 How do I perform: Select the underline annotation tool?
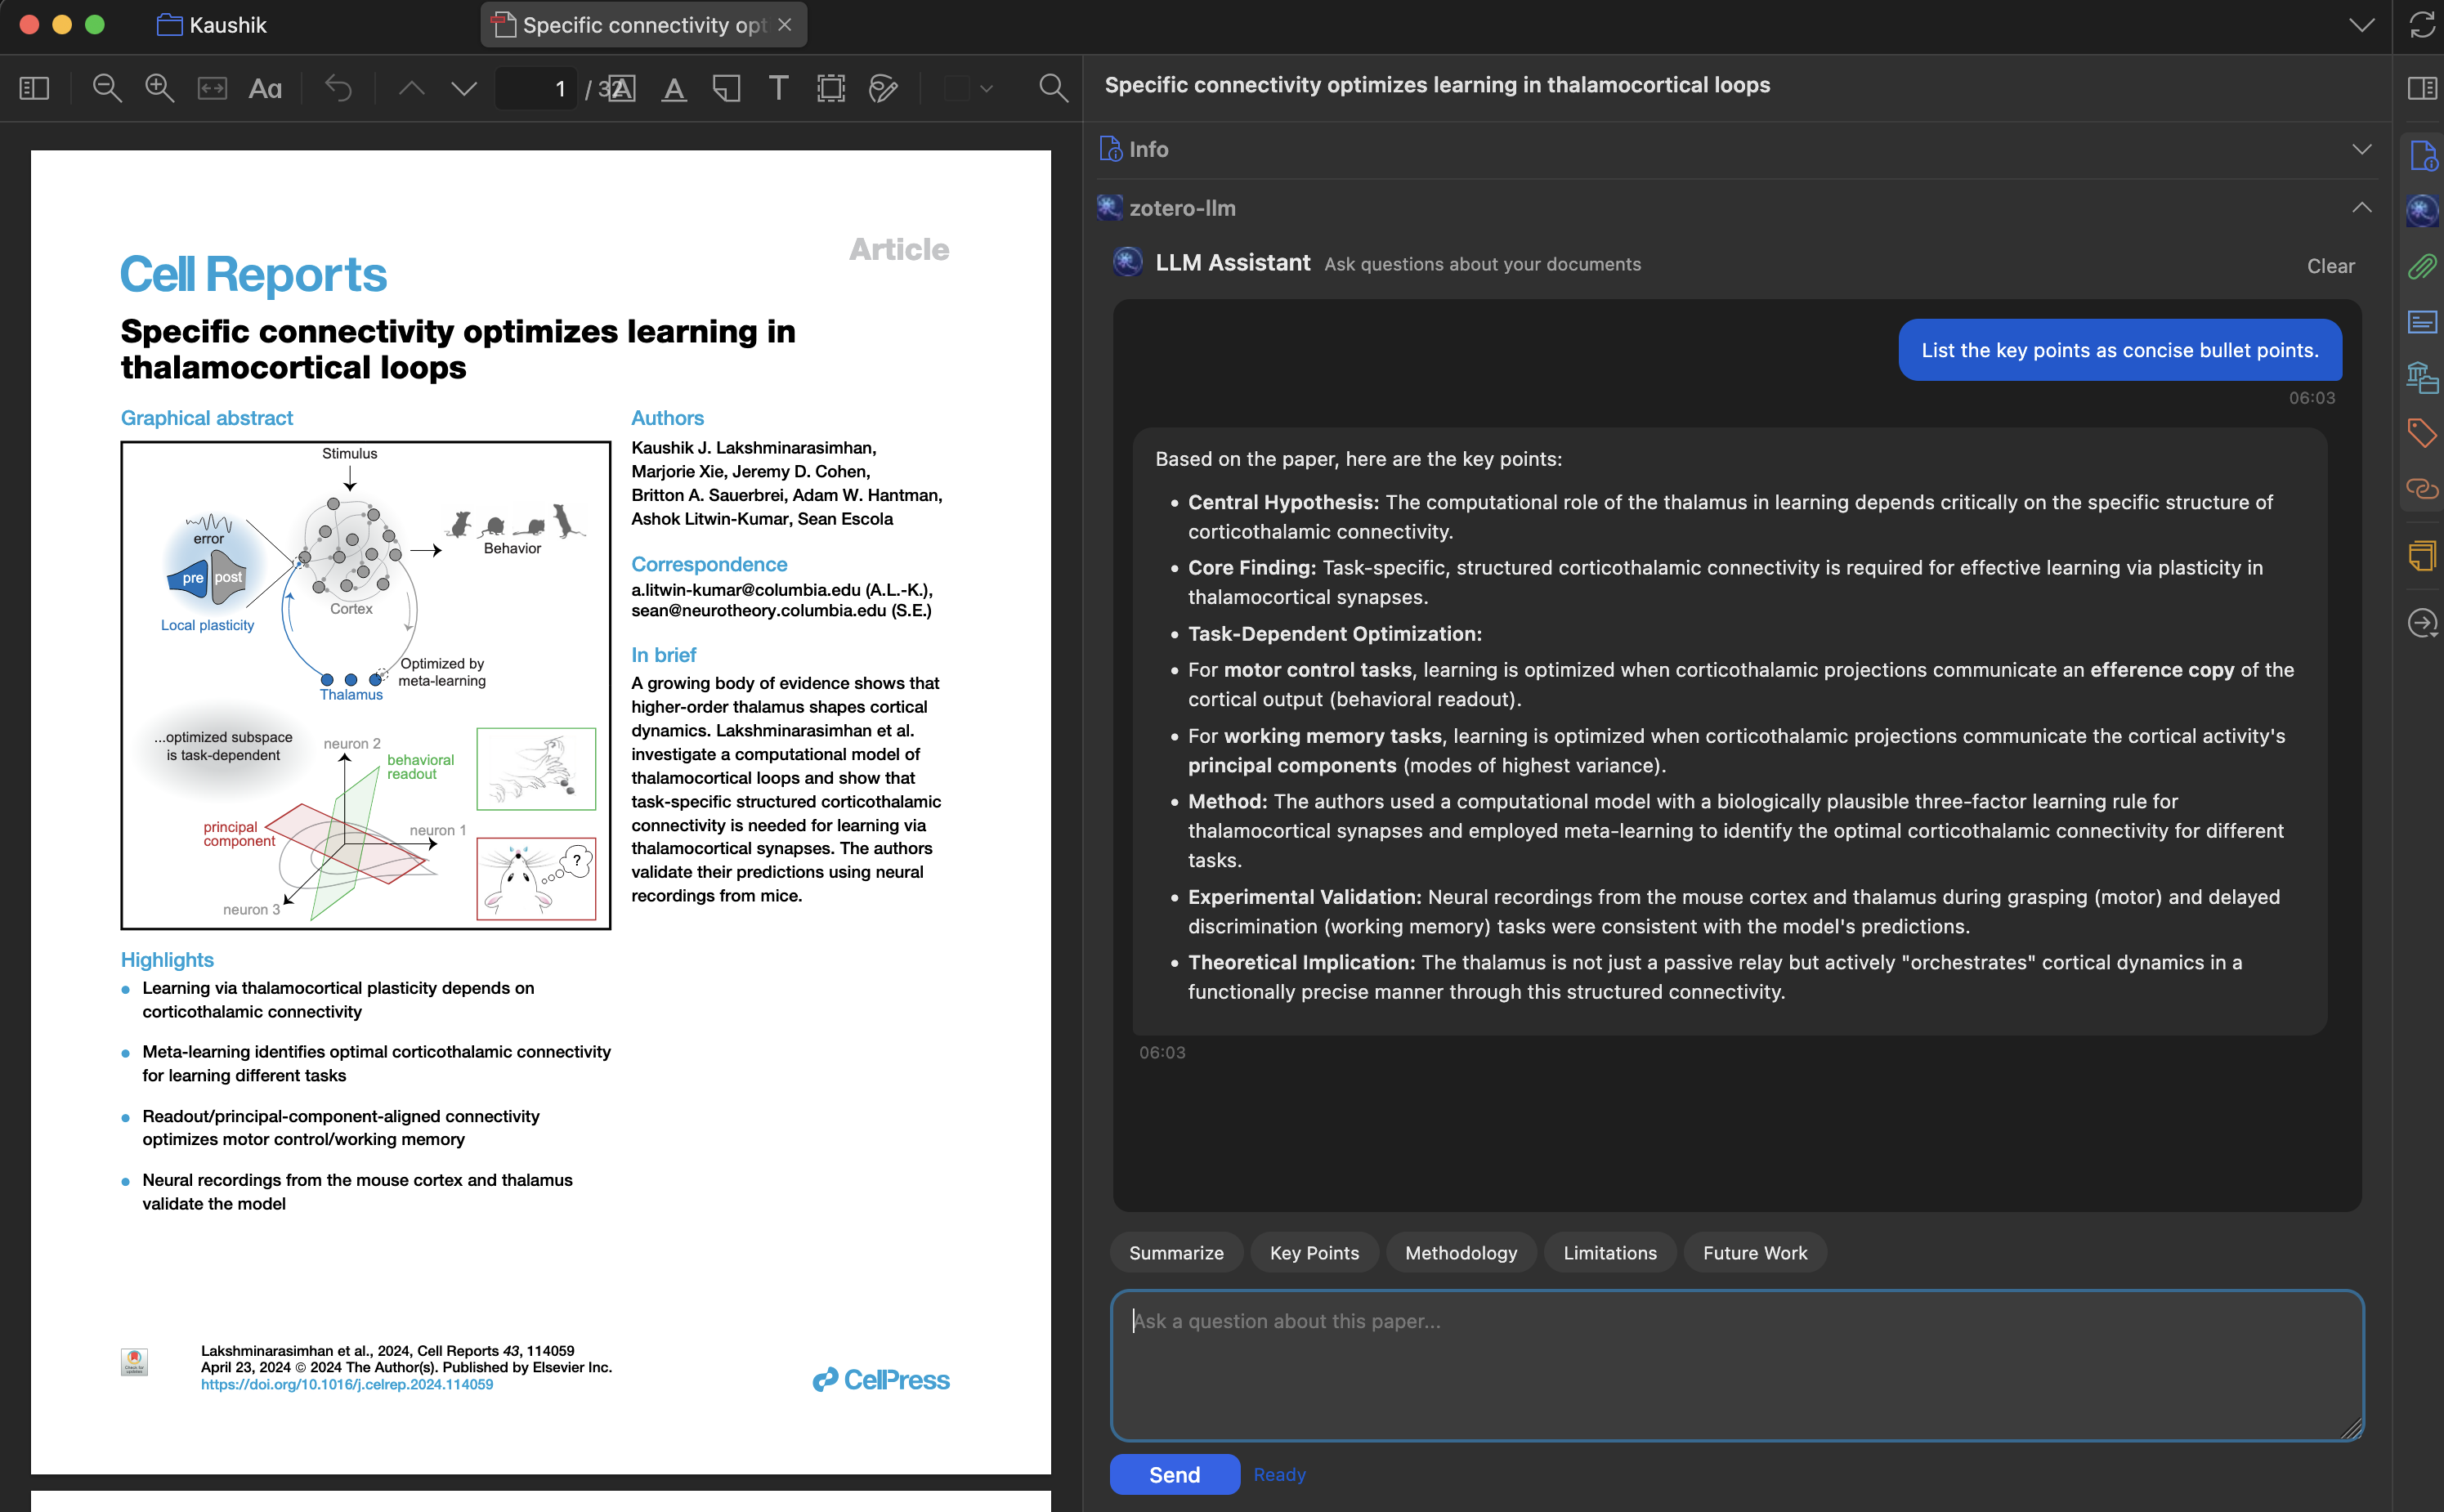tap(674, 89)
